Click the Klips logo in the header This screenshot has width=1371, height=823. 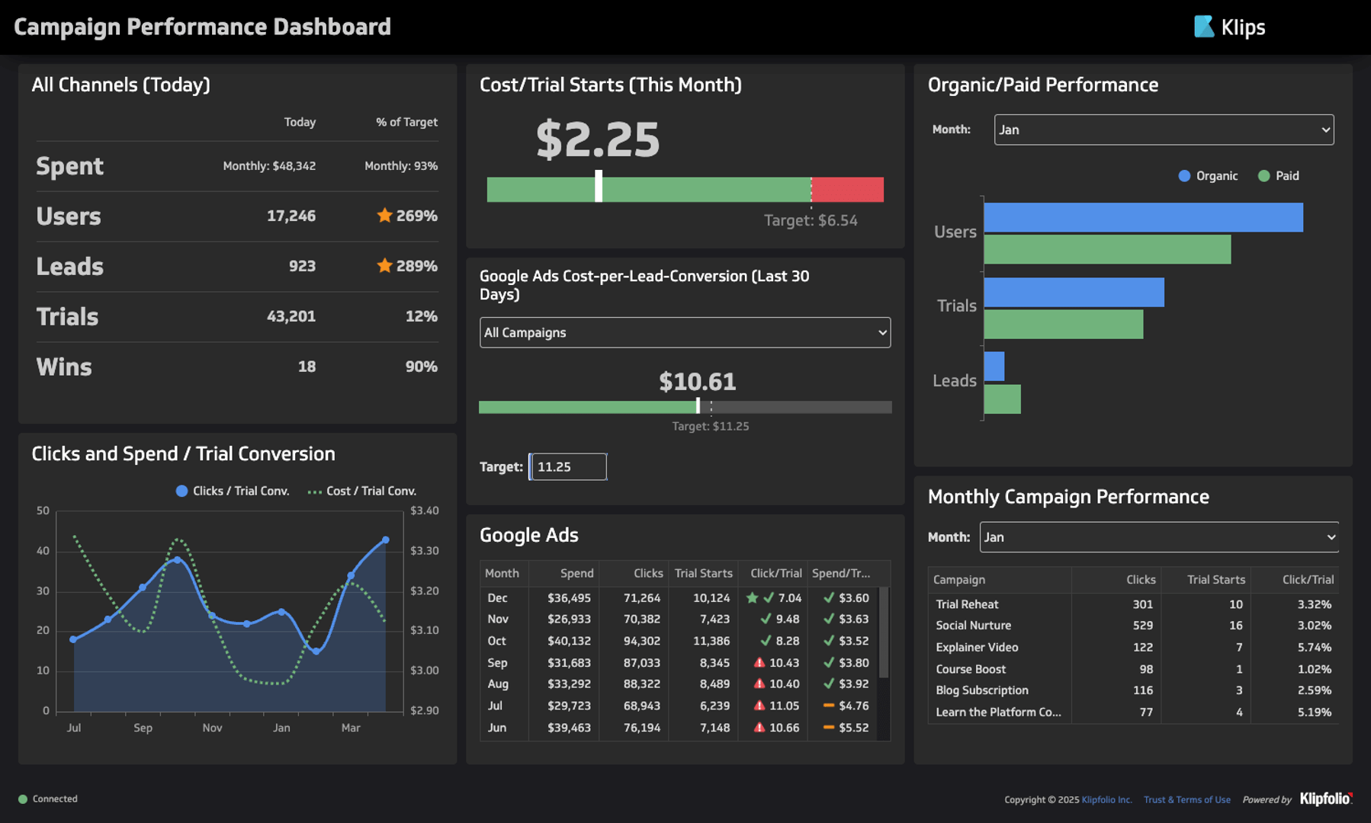(1228, 27)
